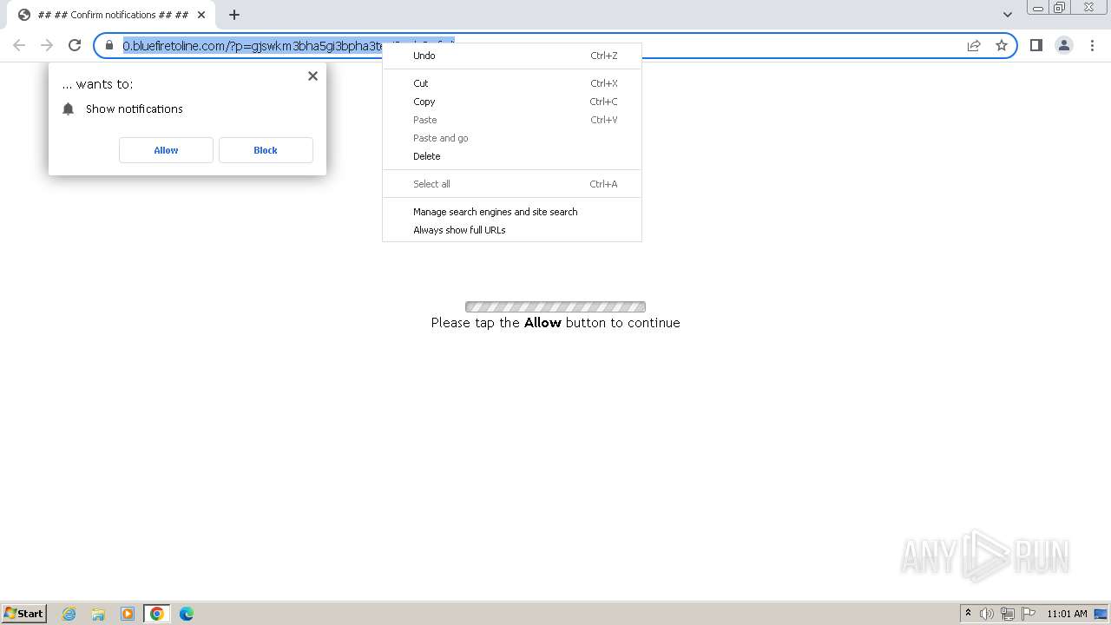This screenshot has width=1111, height=625.
Task: Open the media player taskbar icon
Action: (x=128, y=614)
